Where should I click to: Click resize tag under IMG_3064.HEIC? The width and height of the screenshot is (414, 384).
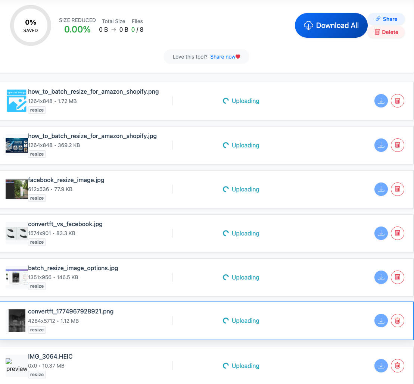tap(37, 375)
